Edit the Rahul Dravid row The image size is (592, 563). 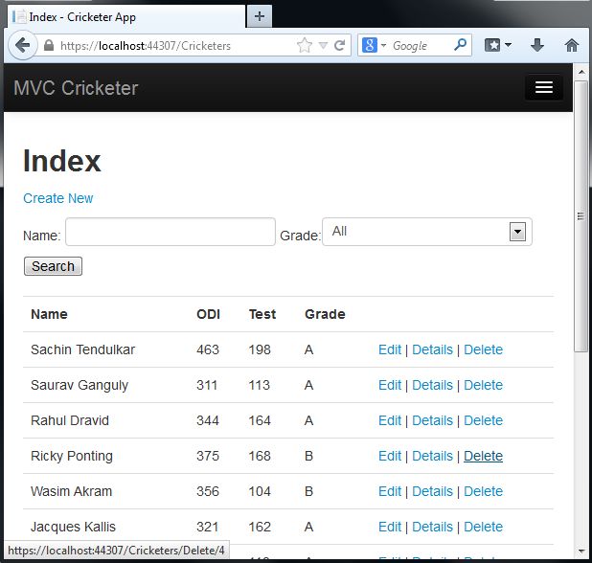tap(390, 420)
